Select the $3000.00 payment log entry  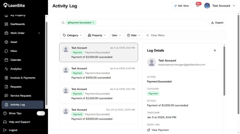coord(99,114)
